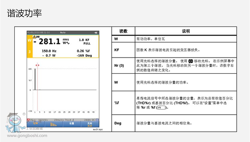Click the F1 key symbol in description
The height and width of the screenshot is (142, 250).
(162, 108)
